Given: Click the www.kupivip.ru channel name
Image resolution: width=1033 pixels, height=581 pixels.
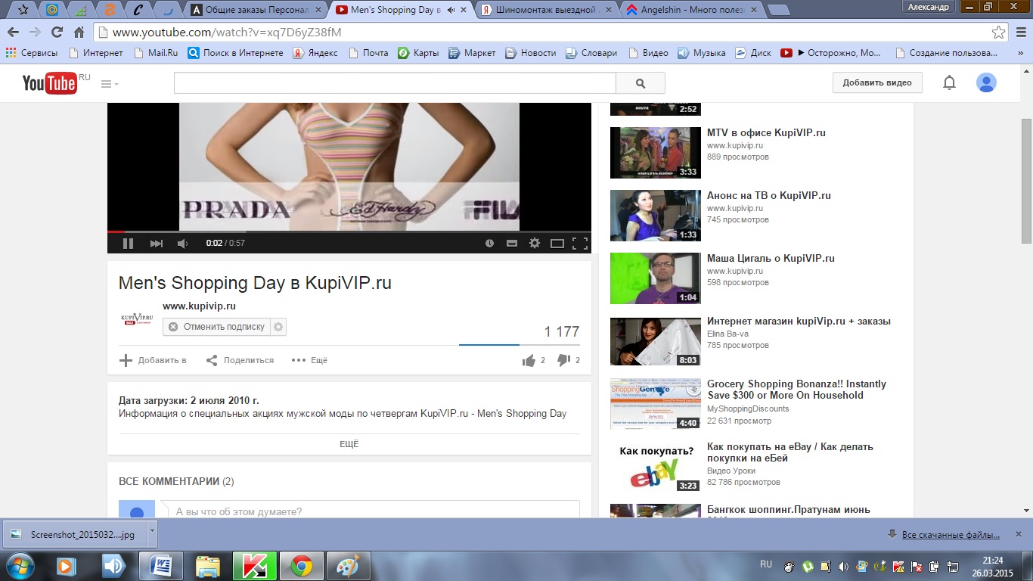Looking at the screenshot, I should [199, 306].
